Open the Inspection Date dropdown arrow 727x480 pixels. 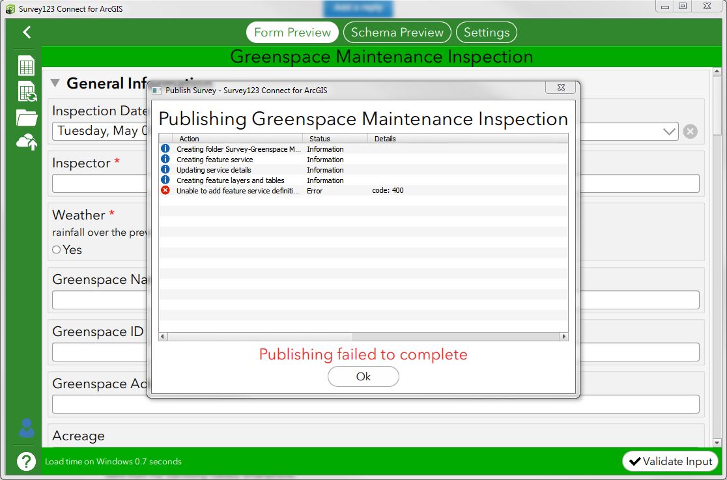pos(668,132)
